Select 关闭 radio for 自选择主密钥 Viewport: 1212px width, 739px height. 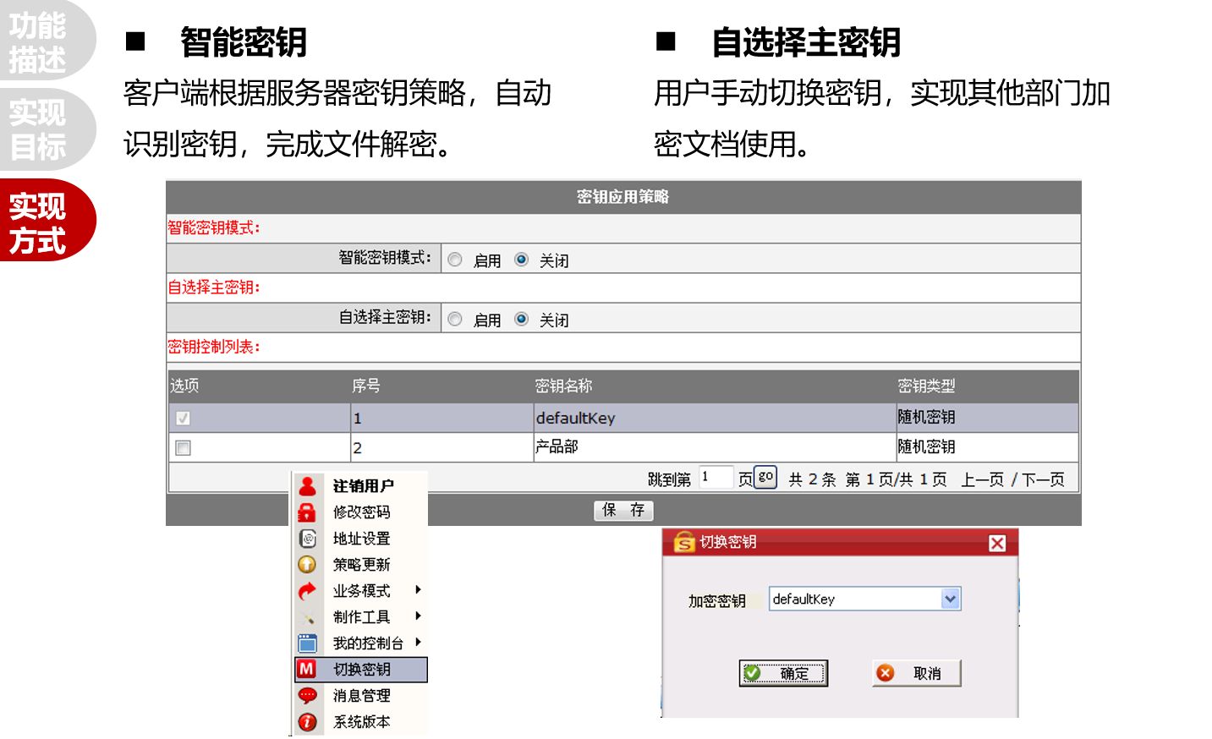(521, 319)
